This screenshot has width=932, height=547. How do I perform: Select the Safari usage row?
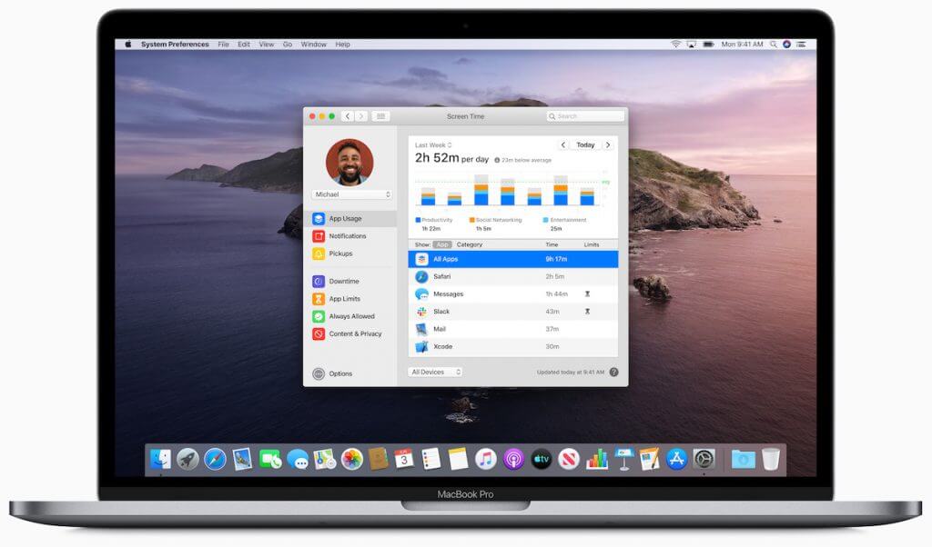pos(513,276)
